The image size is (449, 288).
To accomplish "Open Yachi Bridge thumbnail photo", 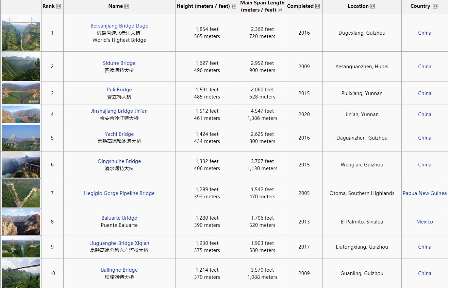I will [21, 138].
